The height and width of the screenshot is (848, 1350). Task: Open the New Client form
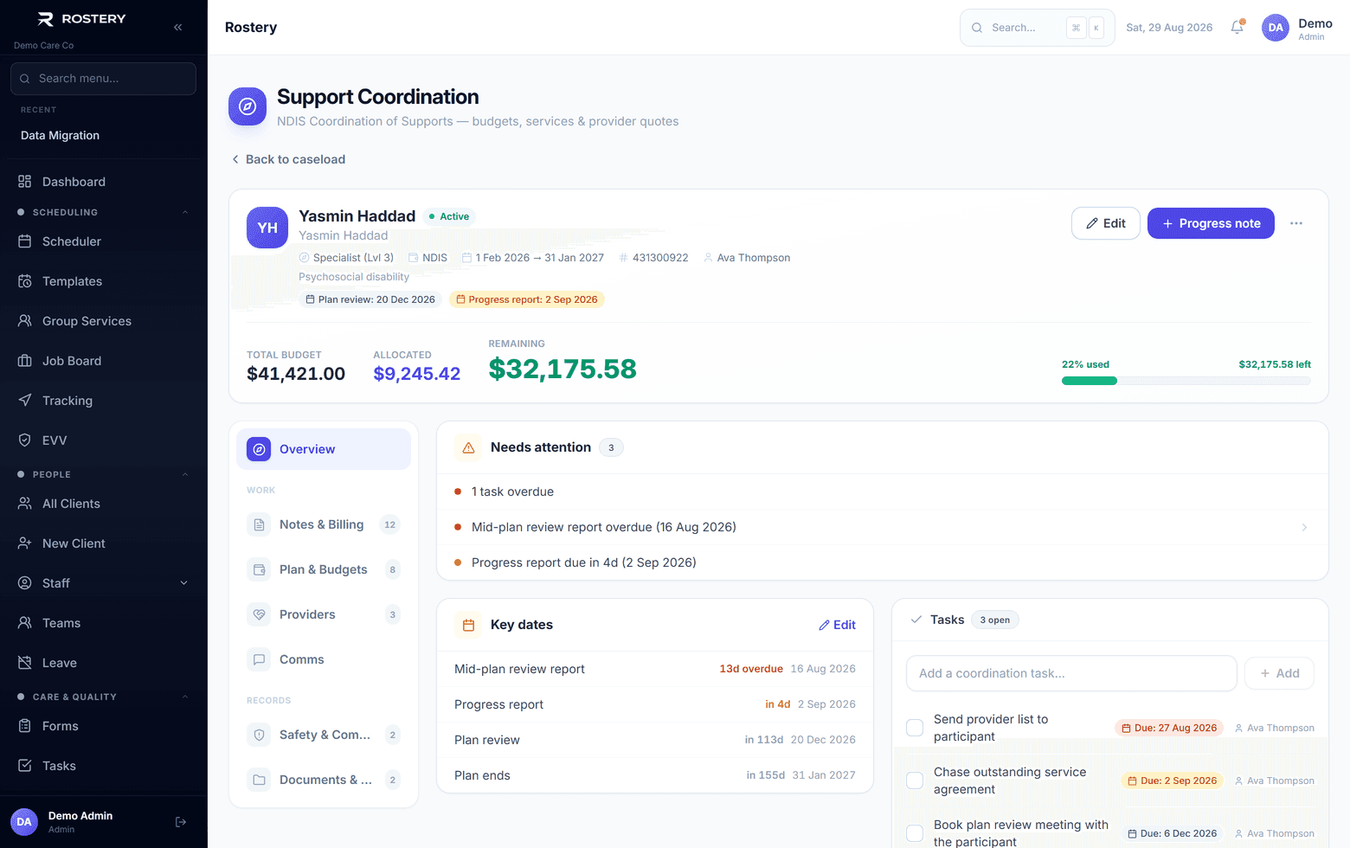tap(104, 543)
